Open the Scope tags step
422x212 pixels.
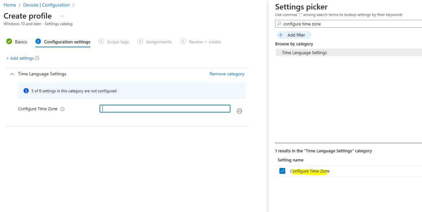pyautogui.click(x=114, y=42)
